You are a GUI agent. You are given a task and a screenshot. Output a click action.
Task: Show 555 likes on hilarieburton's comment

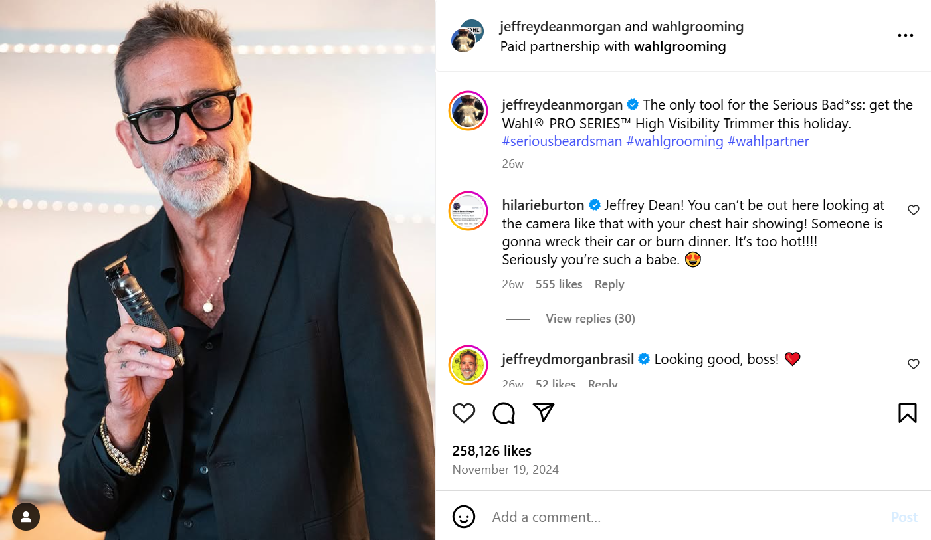pyautogui.click(x=558, y=284)
